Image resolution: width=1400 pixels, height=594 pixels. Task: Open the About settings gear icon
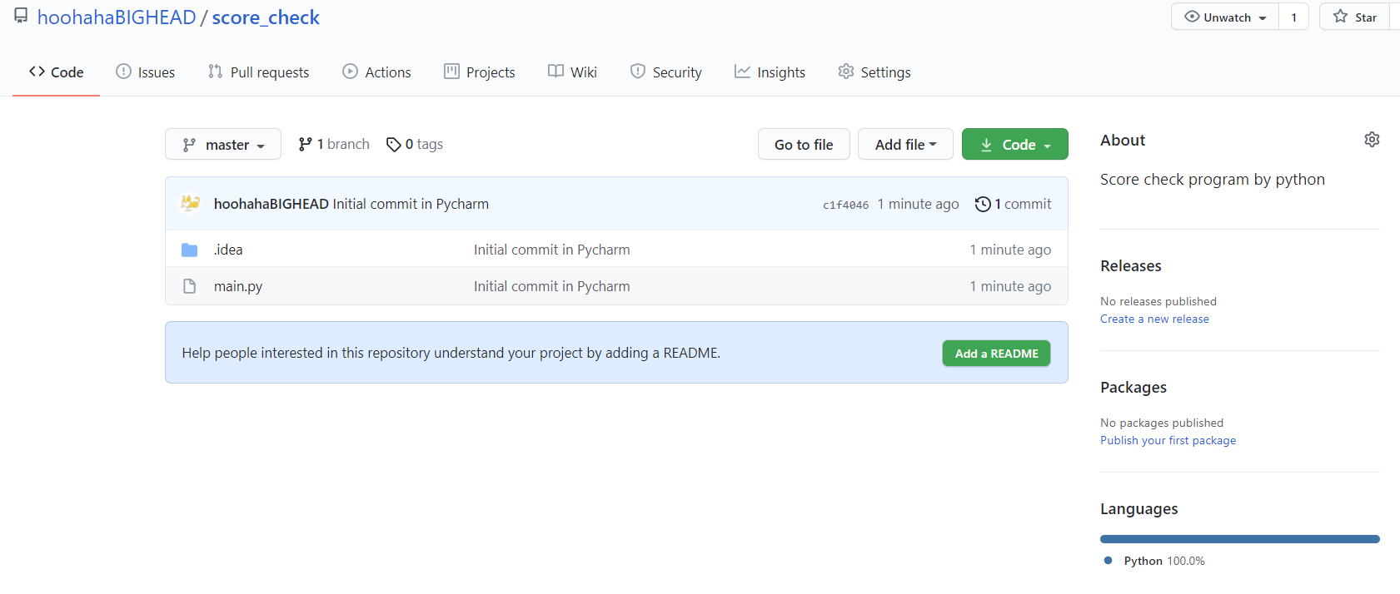(x=1372, y=140)
